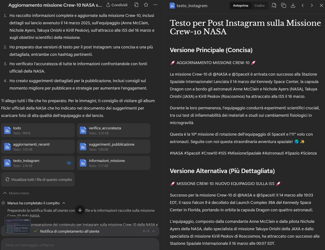The height and width of the screenshot is (250, 325).
Task: Click the Condividi share button
Action: click(x=117, y=5)
